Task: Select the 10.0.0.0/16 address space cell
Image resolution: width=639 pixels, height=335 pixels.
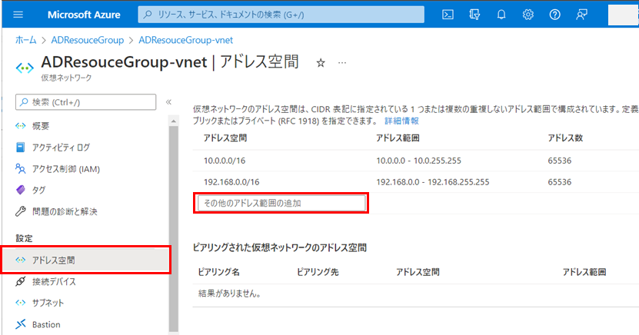Action: (225, 161)
